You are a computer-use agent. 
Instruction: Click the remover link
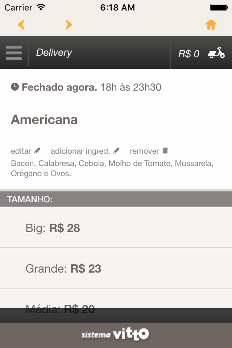(x=144, y=151)
